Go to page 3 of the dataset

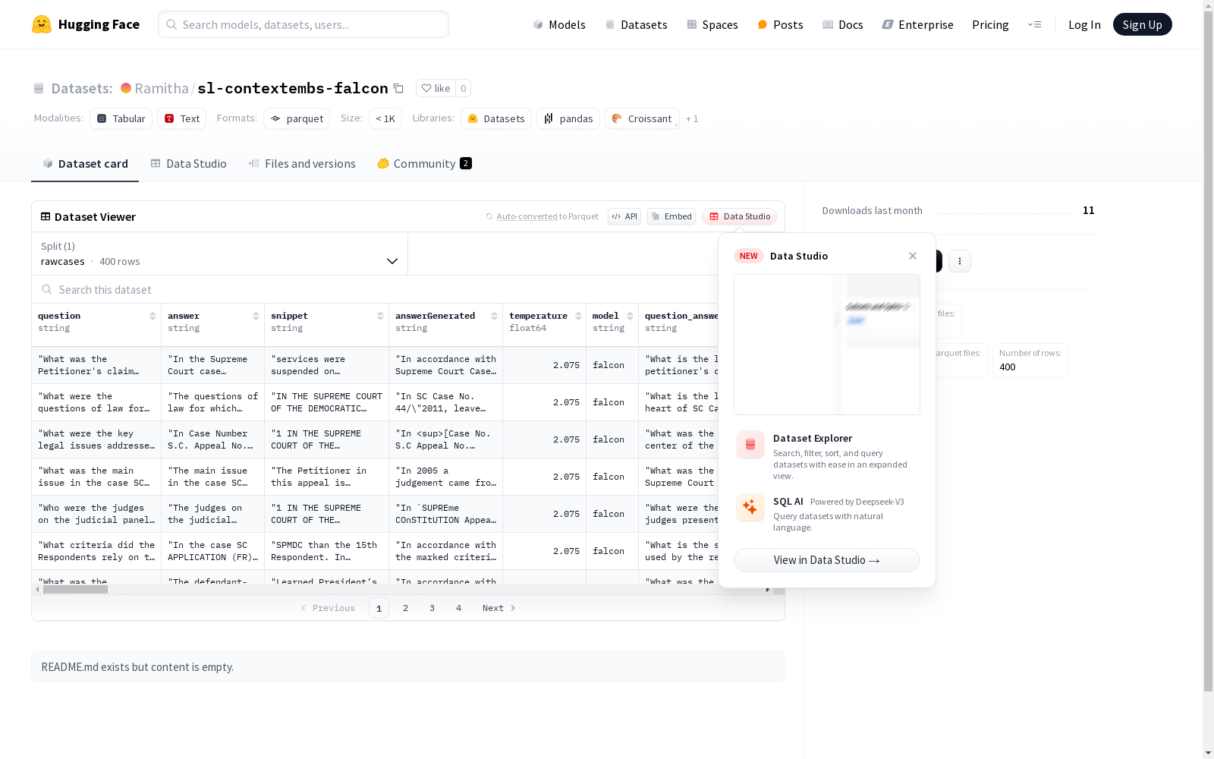coord(432,608)
